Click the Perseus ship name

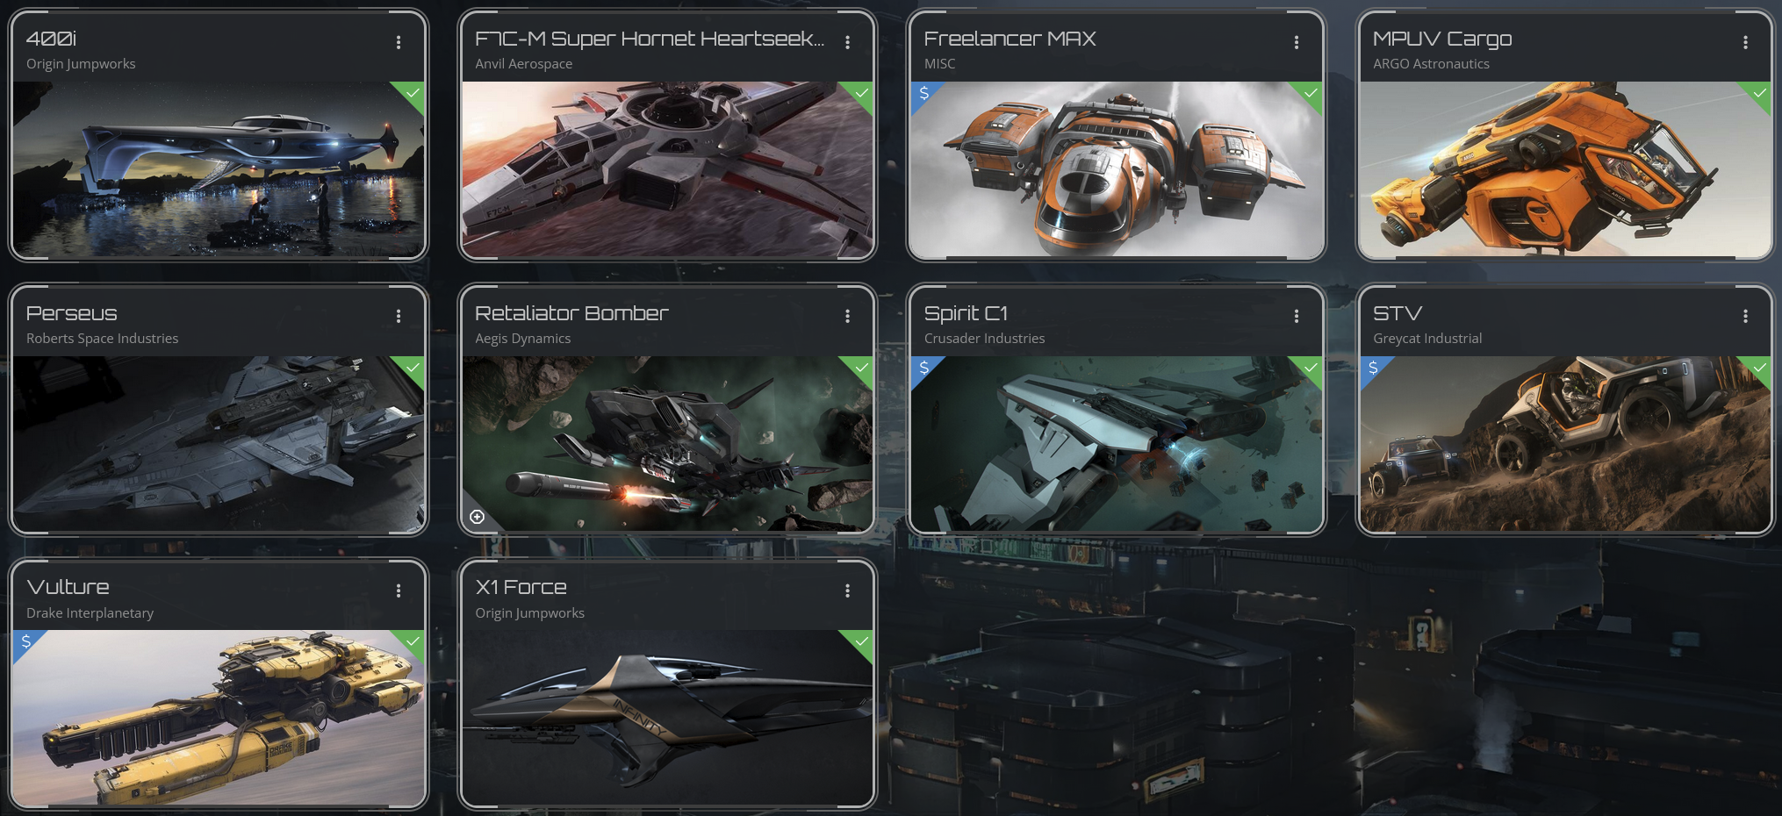click(72, 313)
